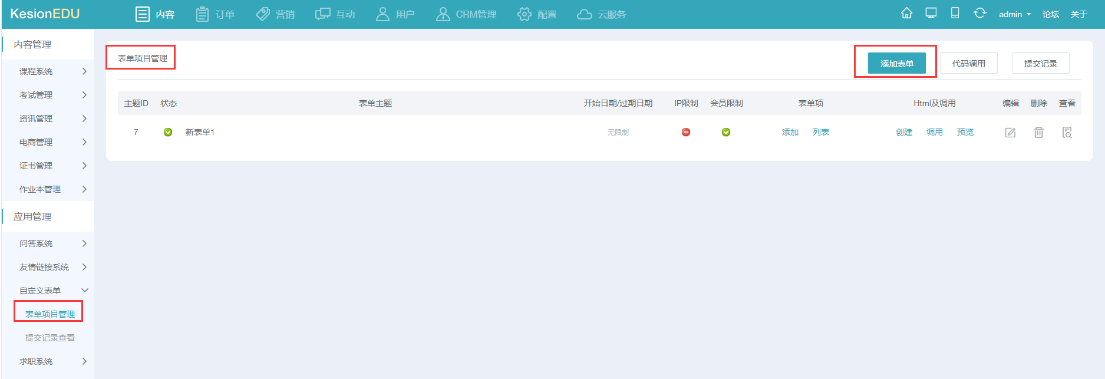Click the mobile phone preview icon

pos(955,13)
